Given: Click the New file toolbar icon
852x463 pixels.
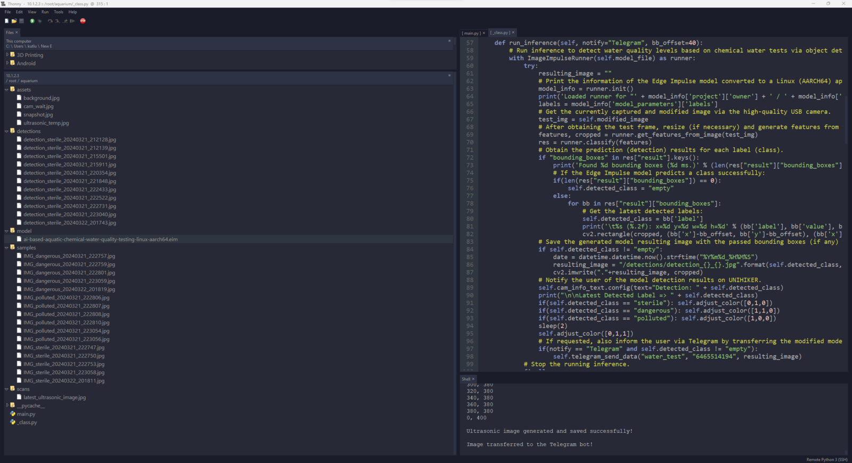Looking at the screenshot, I should [x=6, y=21].
